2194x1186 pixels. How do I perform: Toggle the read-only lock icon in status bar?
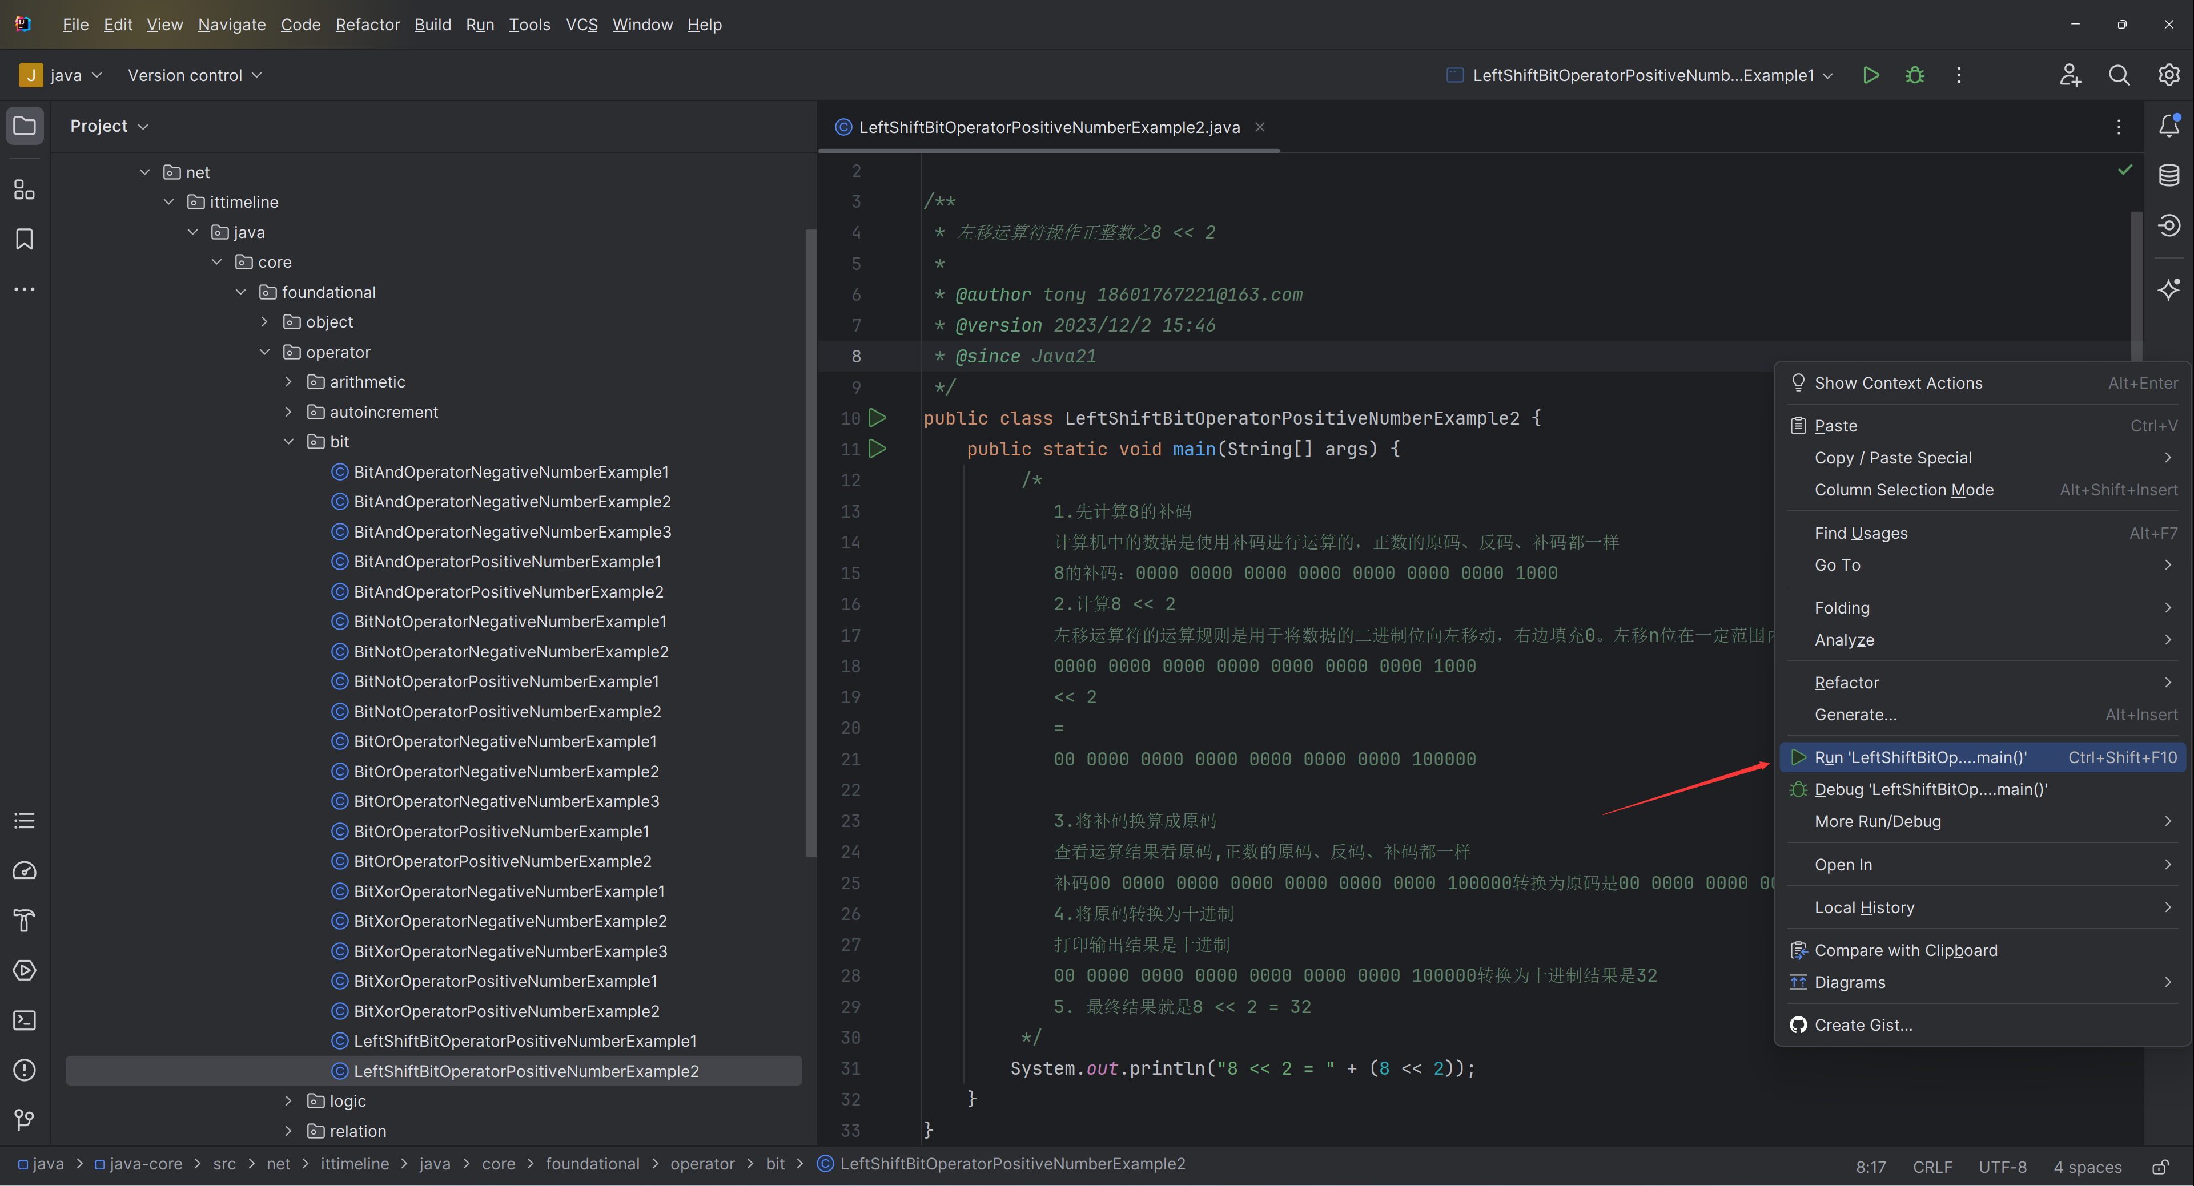coord(2161,1167)
